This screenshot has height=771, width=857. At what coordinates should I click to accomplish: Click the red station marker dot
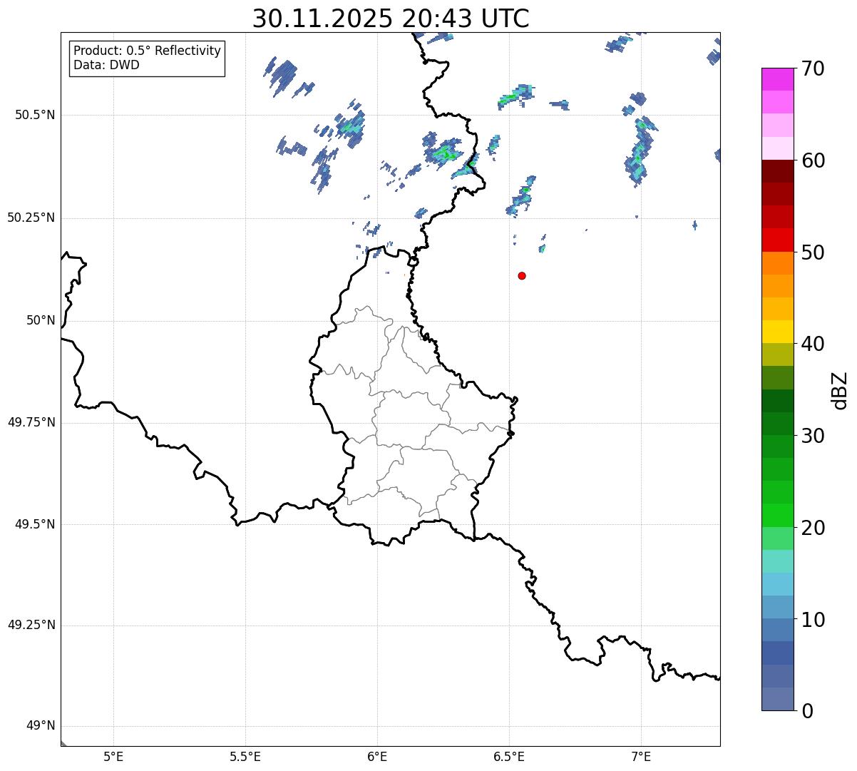pyautogui.click(x=522, y=275)
